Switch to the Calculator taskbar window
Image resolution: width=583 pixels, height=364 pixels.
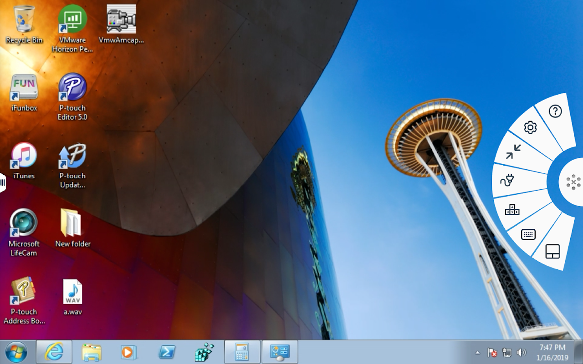click(242, 352)
